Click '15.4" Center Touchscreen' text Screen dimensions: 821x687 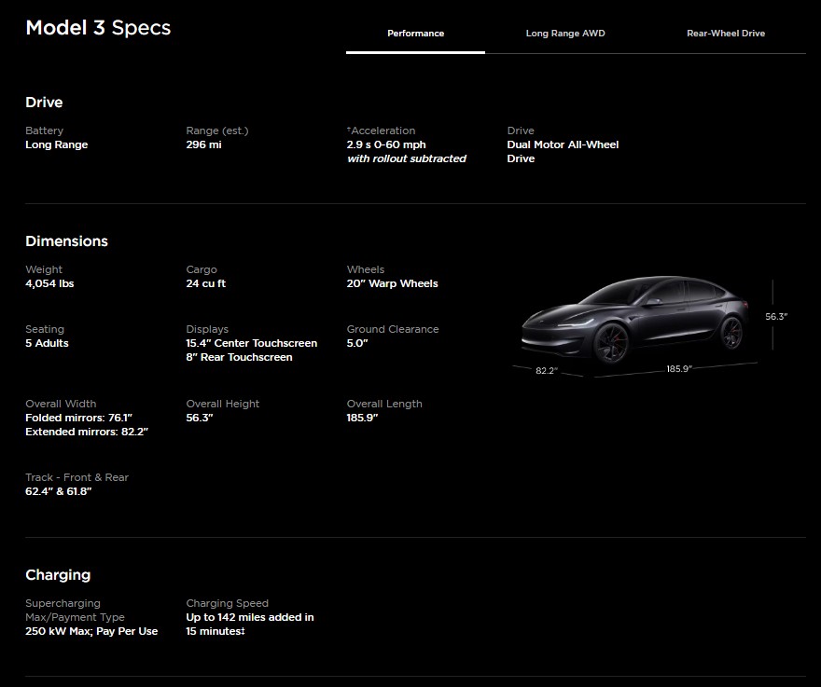pos(251,343)
